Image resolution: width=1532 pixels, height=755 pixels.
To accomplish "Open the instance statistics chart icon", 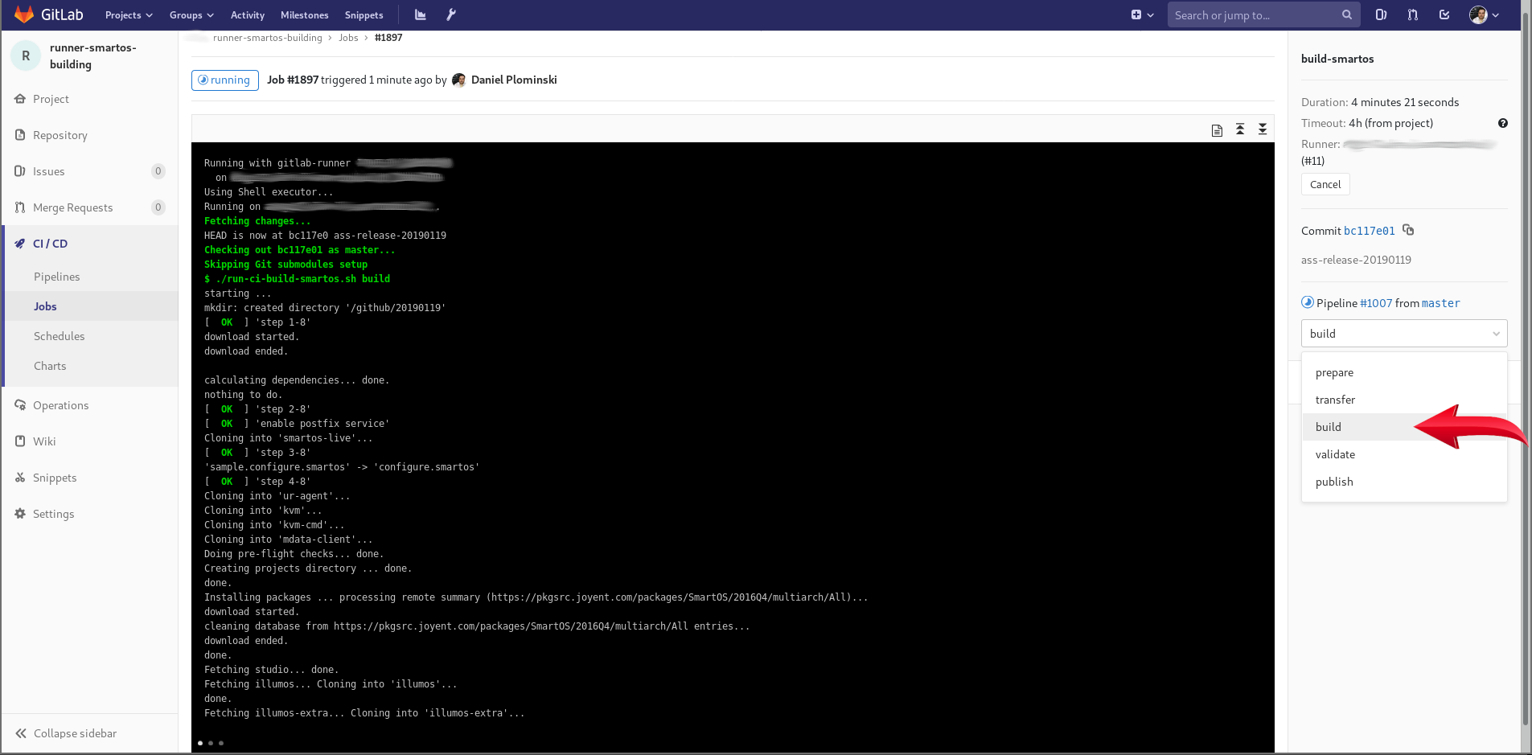I will point(420,14).
